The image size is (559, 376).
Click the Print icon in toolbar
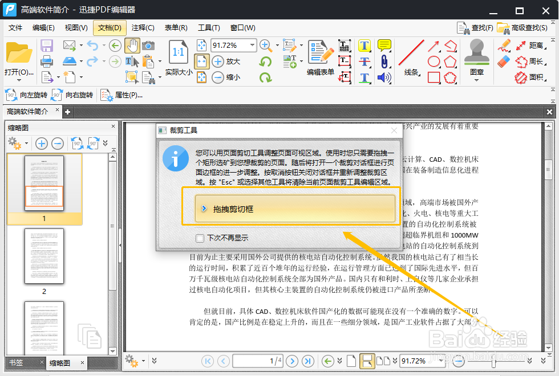point(47,62)
